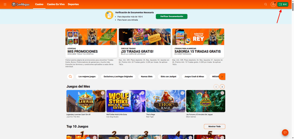Screen dimensions: 294x139
Task: Favorite the first Top 10 game heart
Action: click(95, 138)
